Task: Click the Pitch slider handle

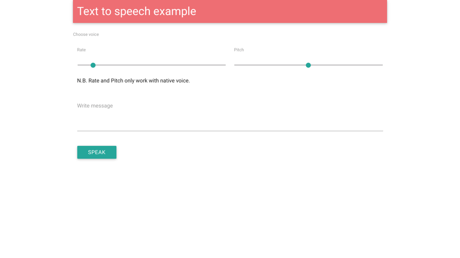Action: click(x=308, y=65)
